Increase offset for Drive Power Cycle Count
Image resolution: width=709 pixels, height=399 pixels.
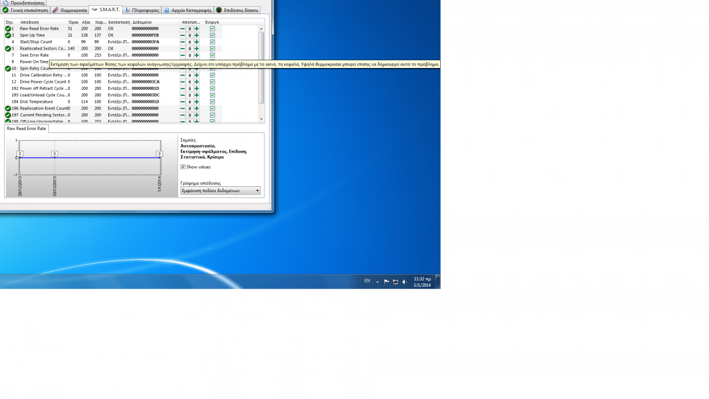coord(197,82)
